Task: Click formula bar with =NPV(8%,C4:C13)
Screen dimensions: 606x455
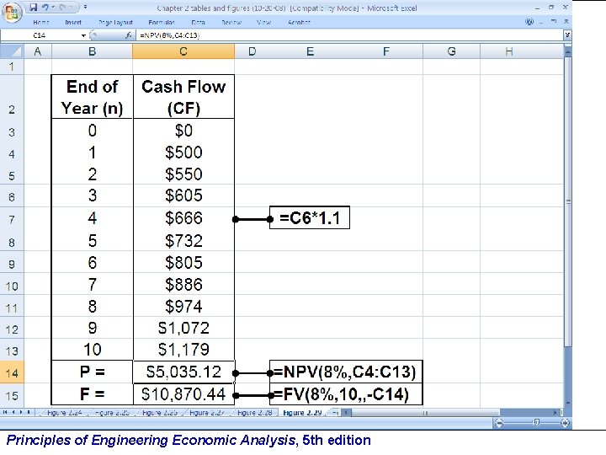Action: [349, 35]
